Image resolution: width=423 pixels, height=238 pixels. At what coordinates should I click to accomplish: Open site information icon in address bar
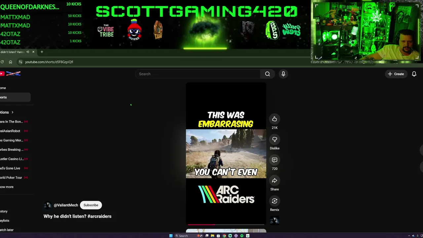pyautogui.click(x=20, y=62)
